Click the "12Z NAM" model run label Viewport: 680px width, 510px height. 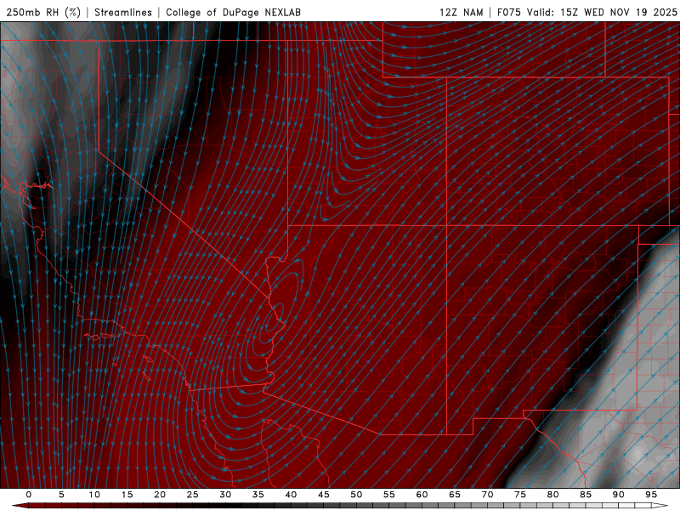tap(462, 12)
